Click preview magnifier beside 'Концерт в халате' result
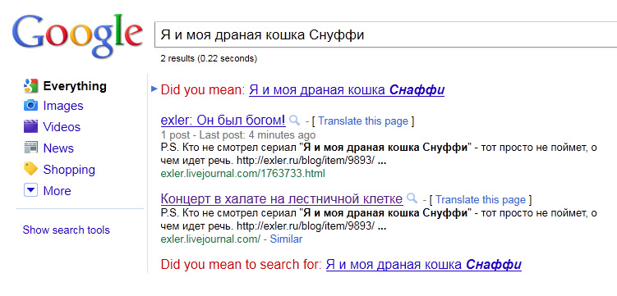This screenshot has width=617, height=296. [x=412, y=198]
